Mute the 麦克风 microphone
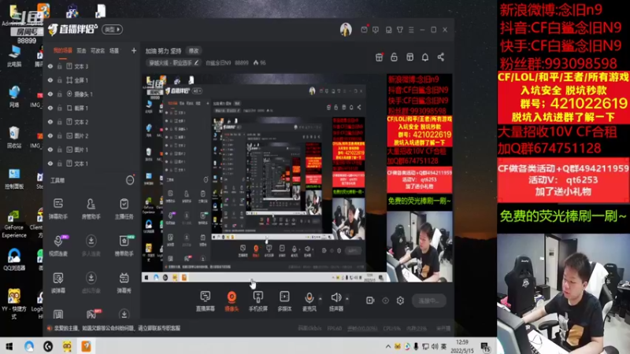 [x=309, y=301]
